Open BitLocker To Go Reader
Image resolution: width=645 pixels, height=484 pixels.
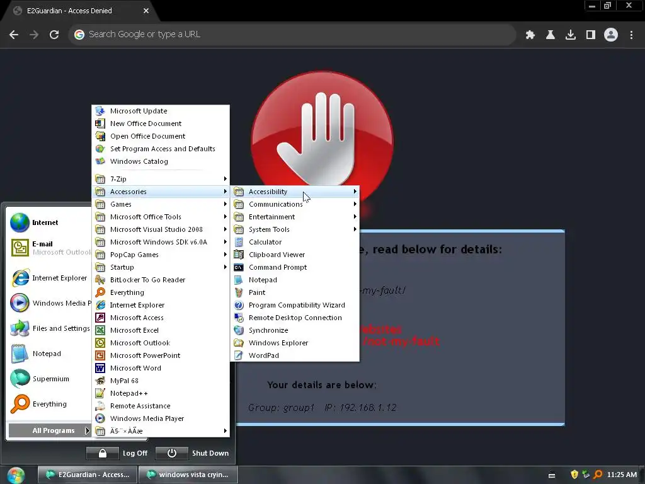coord(161,280)
